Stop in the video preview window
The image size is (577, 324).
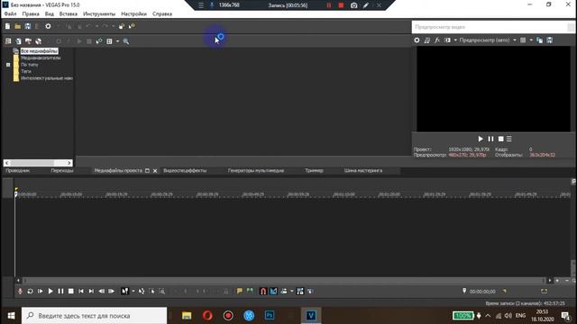point(501,139)
